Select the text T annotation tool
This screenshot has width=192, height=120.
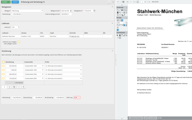tap(122, 35)
